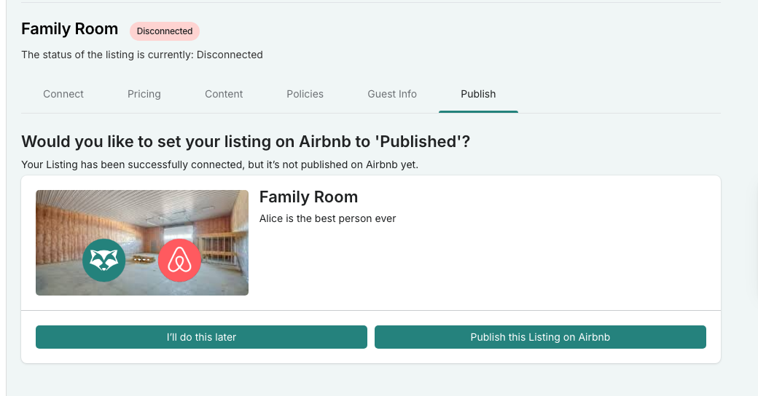Screen dimensions: 758x396
Task: Click the raccoon logo icon on photo
Action: coord(103,260)
